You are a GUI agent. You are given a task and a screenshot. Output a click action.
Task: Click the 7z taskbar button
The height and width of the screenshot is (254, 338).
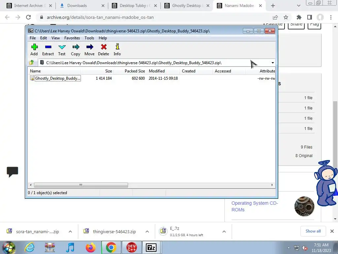click(x=151, y=247)
